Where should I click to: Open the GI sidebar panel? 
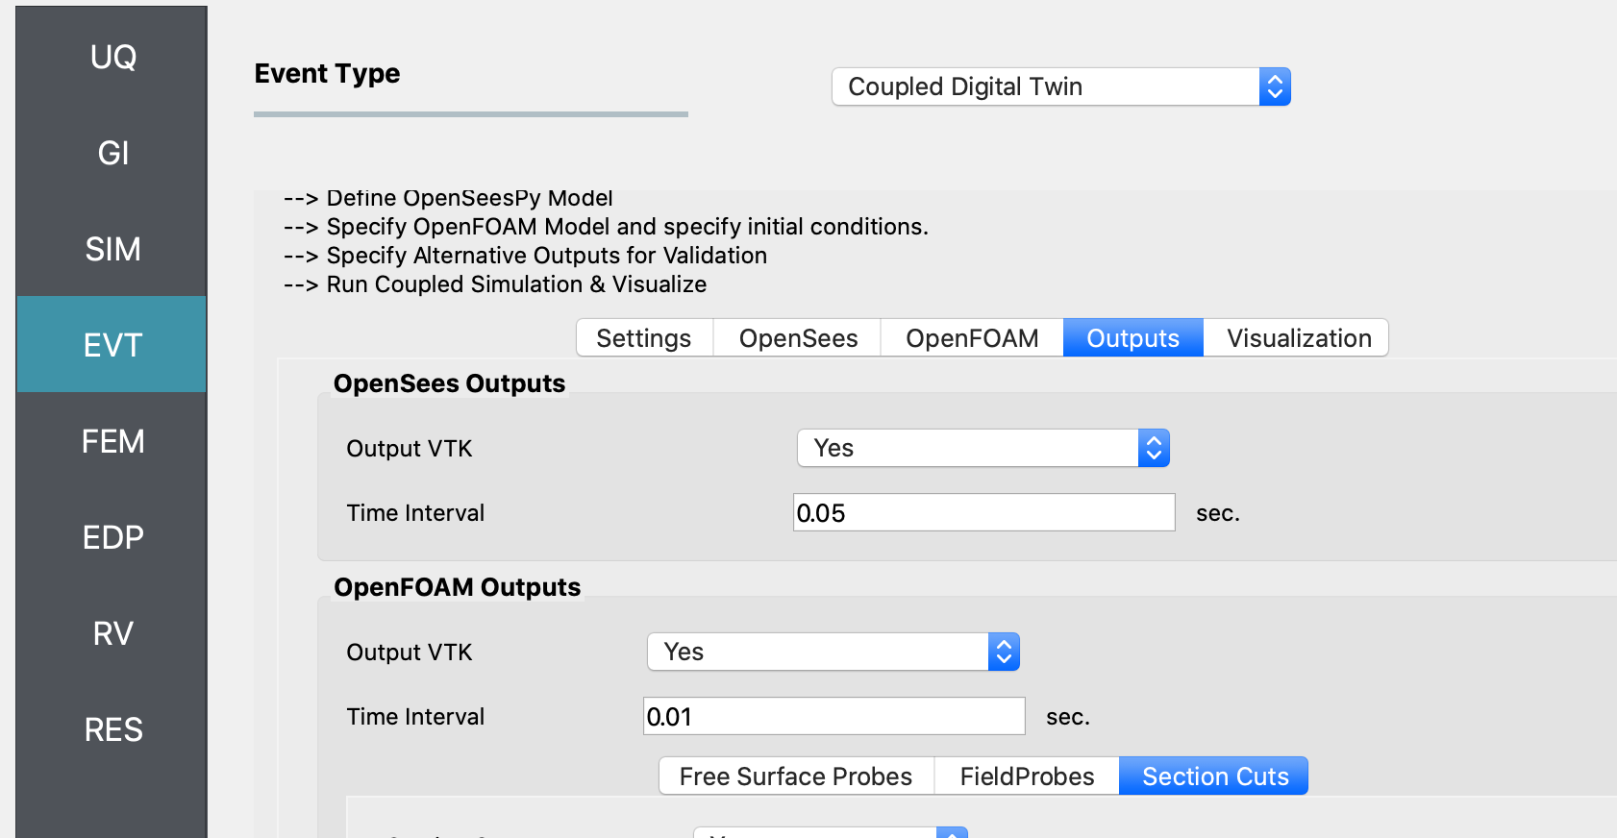pos(112,153)
